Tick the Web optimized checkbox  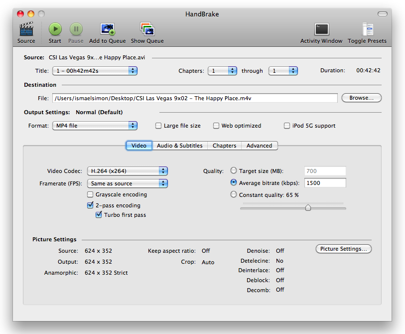[x=216, y=126]
